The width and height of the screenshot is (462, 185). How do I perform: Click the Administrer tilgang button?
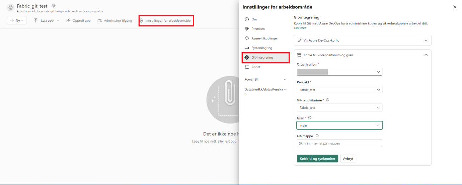point(115,20)
